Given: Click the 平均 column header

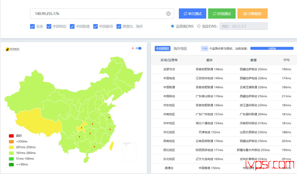Looking at the screenshot, I should pos(286,60).
